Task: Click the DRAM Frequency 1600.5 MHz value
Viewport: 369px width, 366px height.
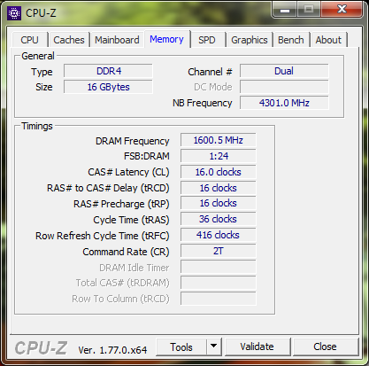Action: (x=219, y=140)
